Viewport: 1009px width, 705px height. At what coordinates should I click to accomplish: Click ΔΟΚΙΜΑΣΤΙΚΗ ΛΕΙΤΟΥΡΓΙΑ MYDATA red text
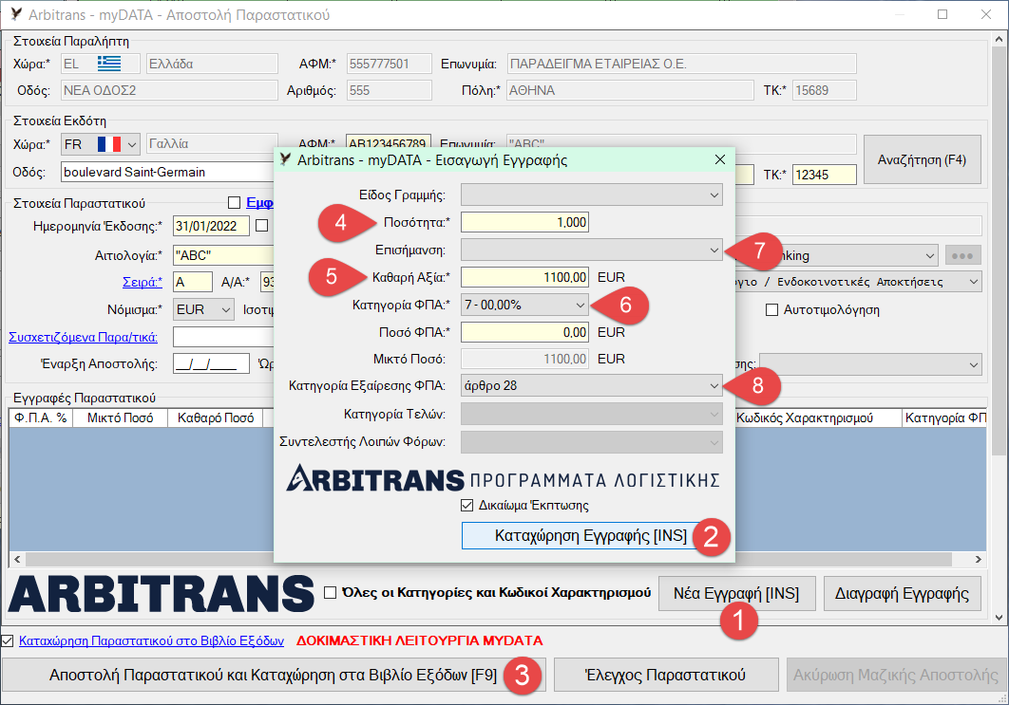click(x=420, y=640)
